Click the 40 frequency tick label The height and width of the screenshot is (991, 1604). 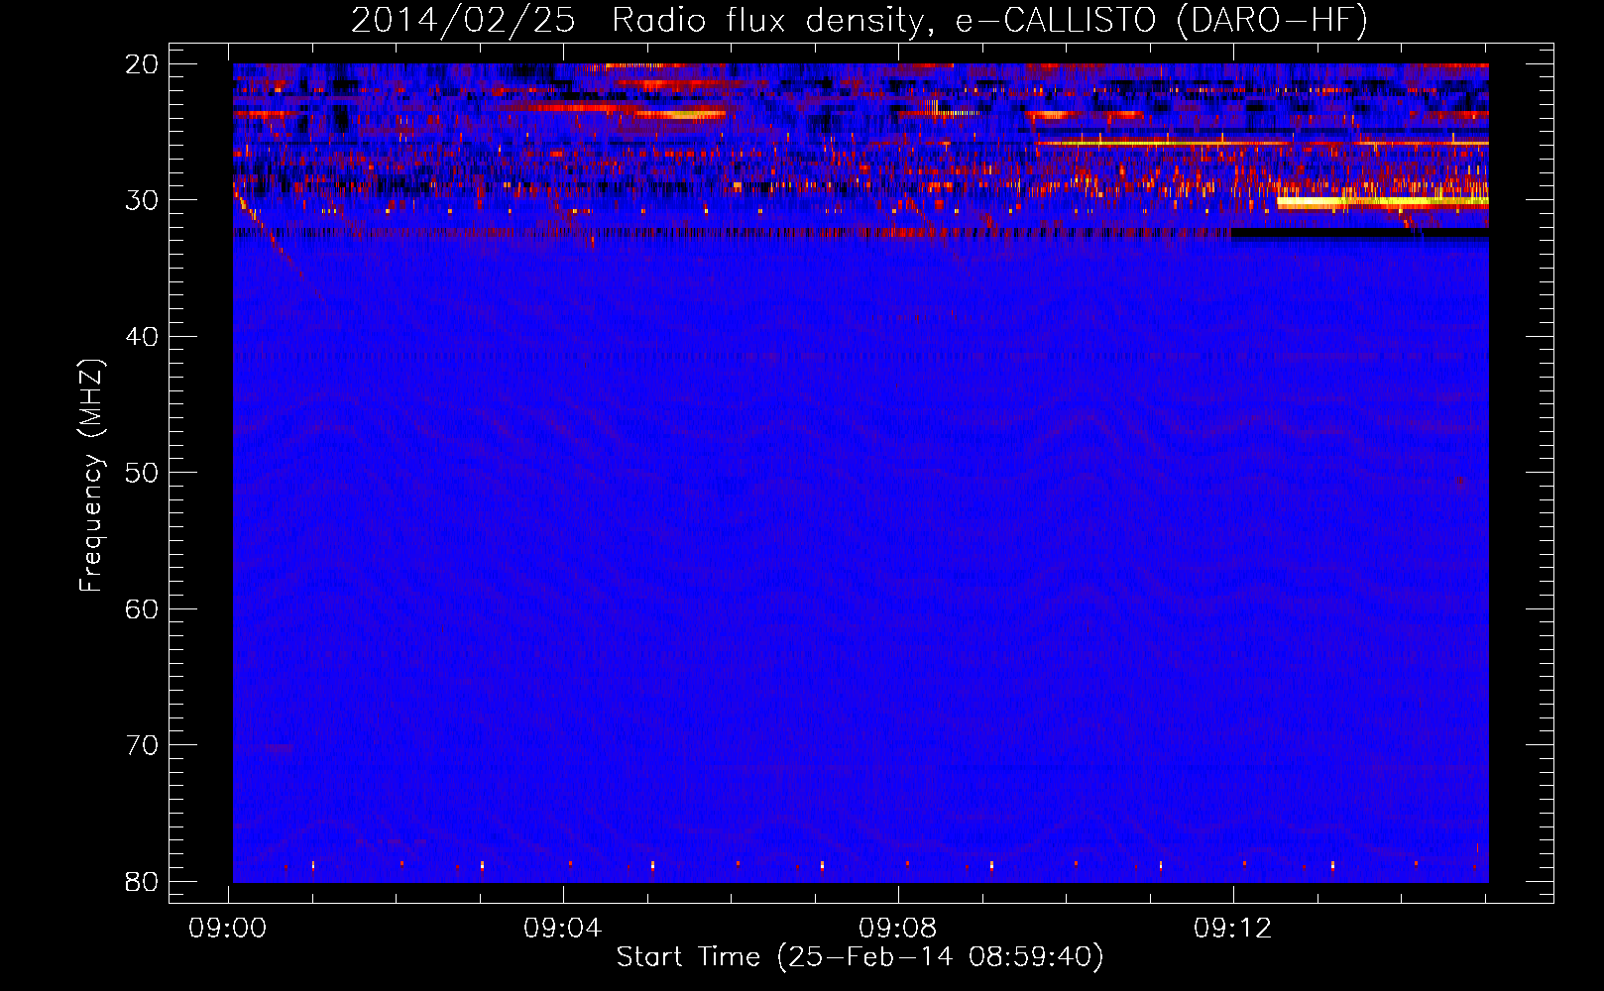[x=142, y=337]
